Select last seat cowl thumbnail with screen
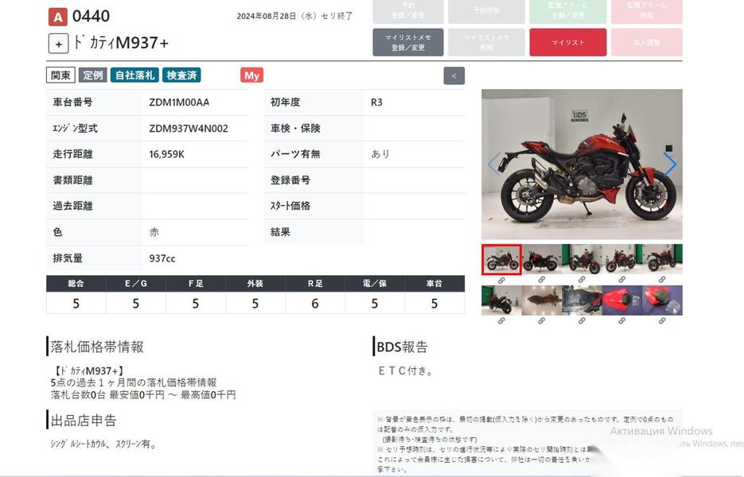 pyautogui.click(x=662, y=301)
